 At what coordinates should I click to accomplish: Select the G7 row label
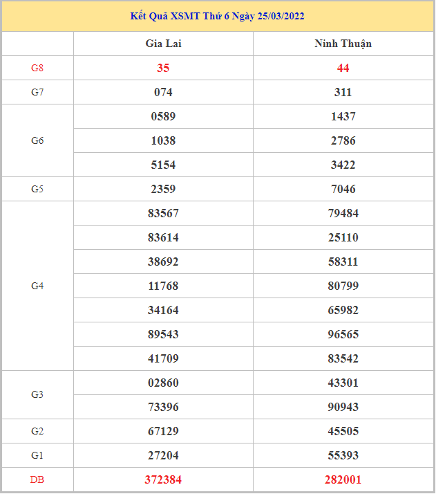click(37, 92)
